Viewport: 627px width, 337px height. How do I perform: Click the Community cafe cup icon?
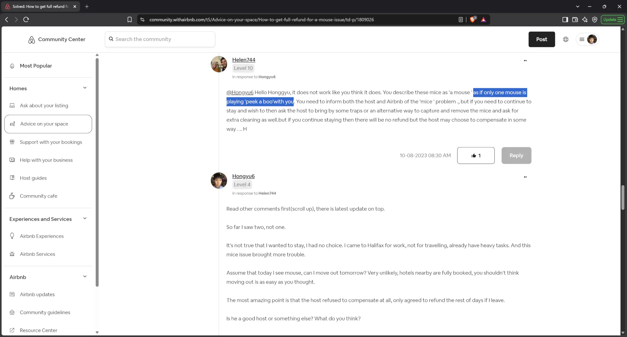click(x=12, y=196)
